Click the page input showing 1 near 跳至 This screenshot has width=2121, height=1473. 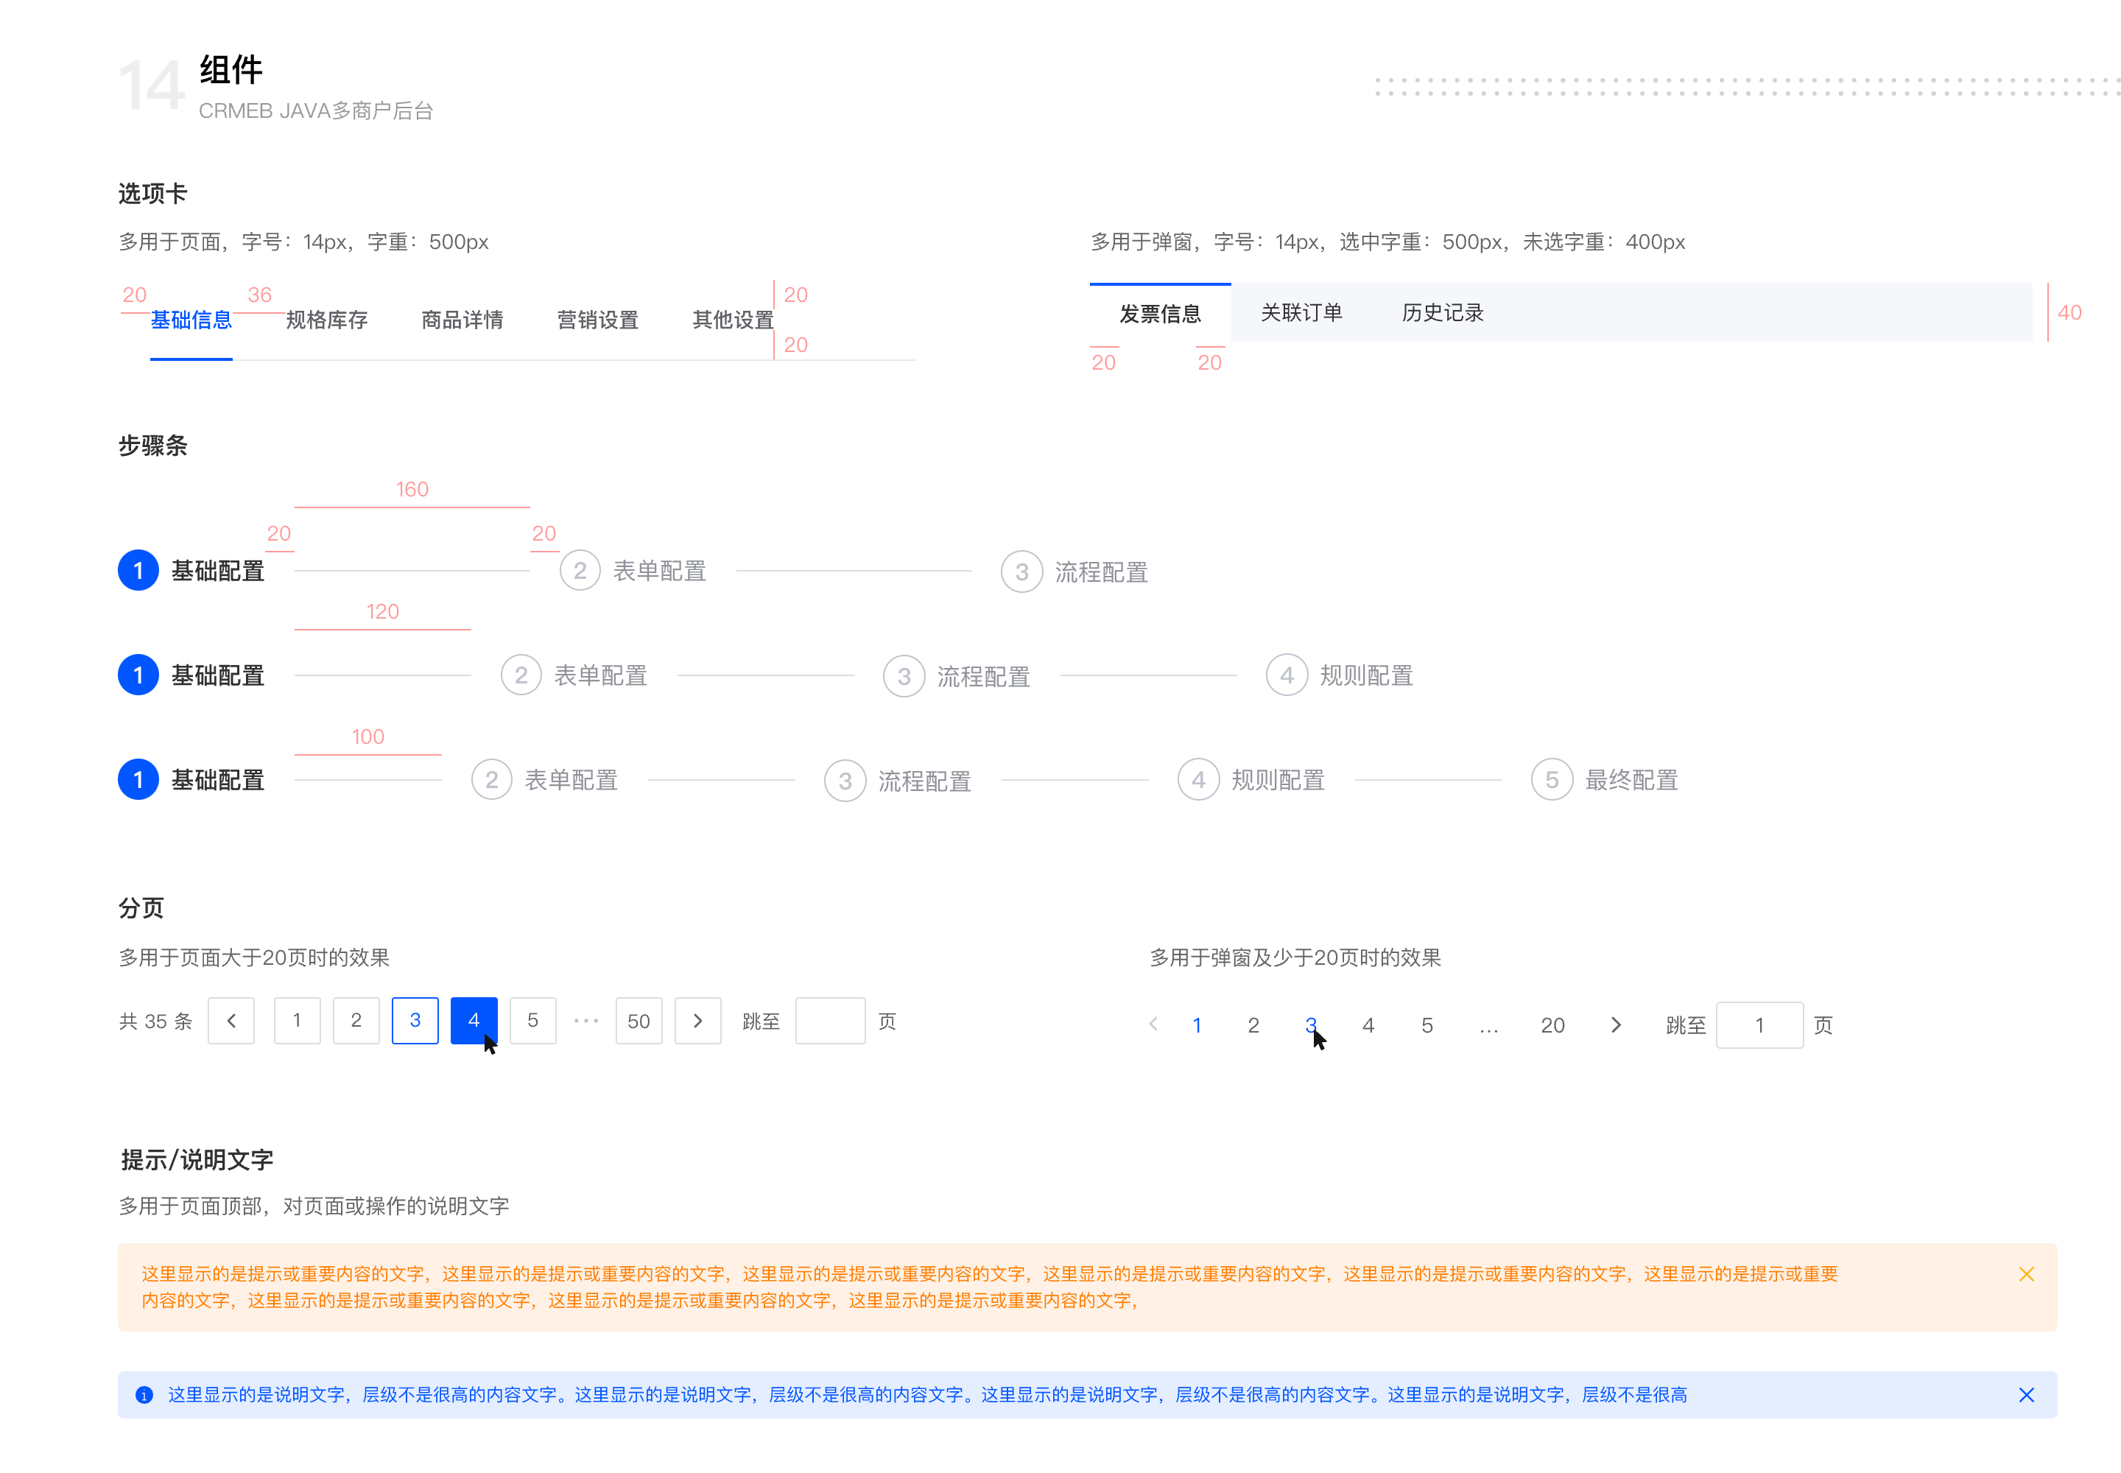pos(1759,1024)
